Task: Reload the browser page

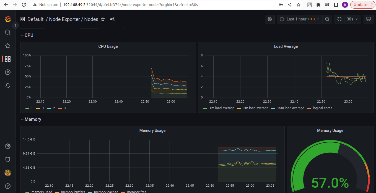Action: point(24,5)
